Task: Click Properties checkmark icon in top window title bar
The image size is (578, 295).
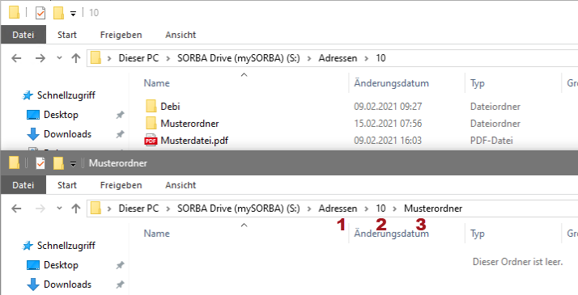Action: (40, 13)
